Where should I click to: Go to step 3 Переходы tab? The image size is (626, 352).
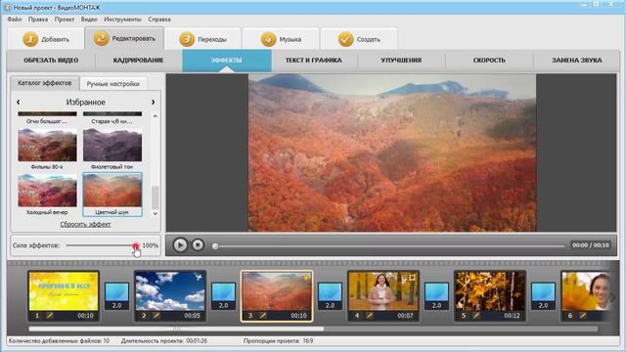pyautogui.click(x=202, y=39)
